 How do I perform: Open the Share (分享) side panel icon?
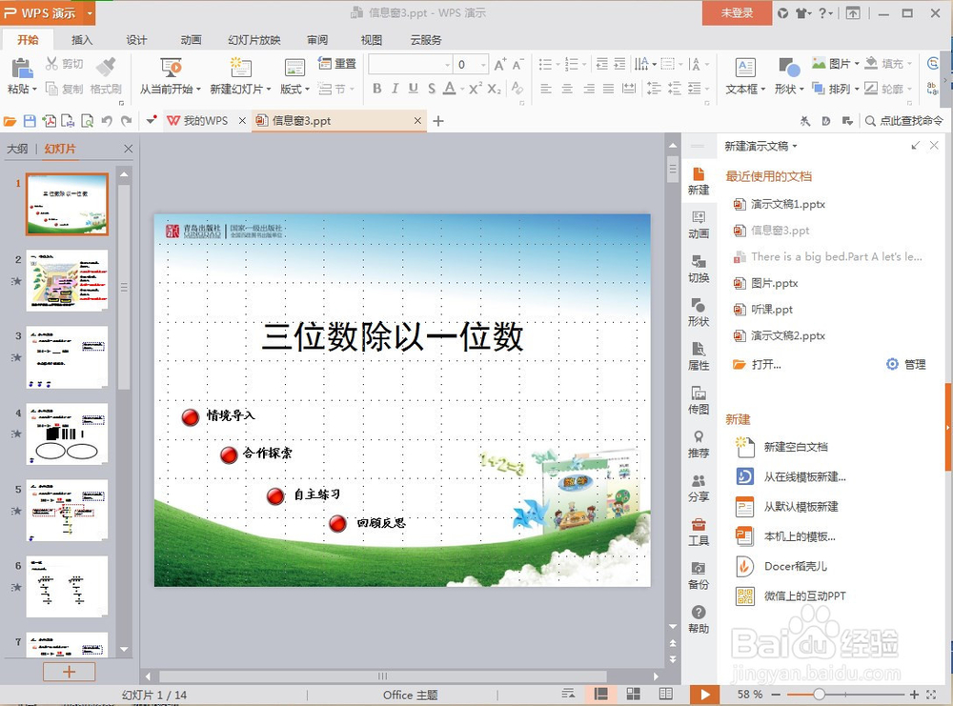[x=699, y=487]
